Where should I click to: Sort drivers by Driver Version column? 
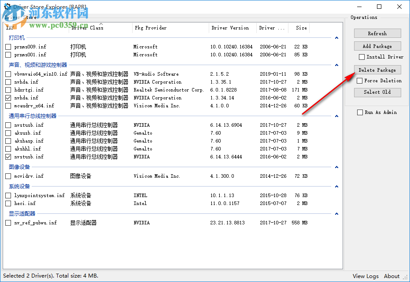(231, 27)
